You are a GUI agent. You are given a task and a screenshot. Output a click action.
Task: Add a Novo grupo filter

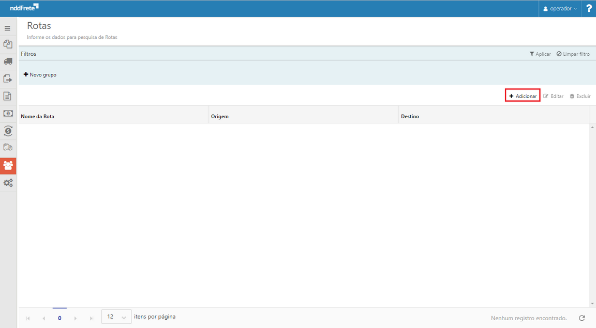tap(40, 75)
